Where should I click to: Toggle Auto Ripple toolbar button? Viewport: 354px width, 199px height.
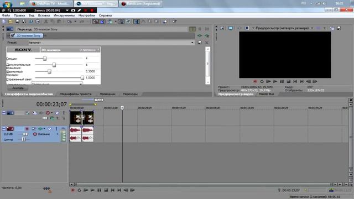pos(110,22)
